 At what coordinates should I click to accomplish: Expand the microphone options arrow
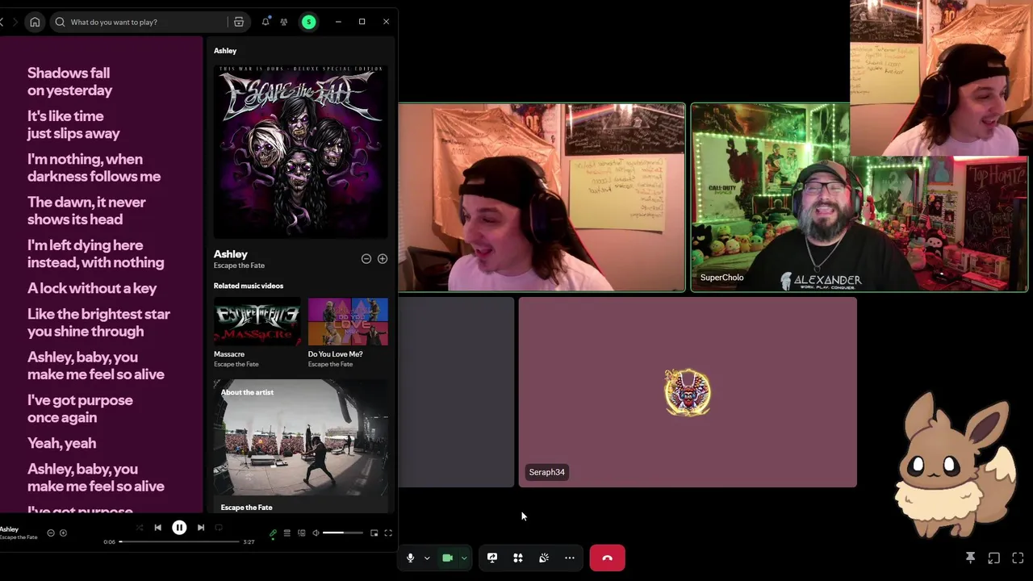[x=427, y=558]
